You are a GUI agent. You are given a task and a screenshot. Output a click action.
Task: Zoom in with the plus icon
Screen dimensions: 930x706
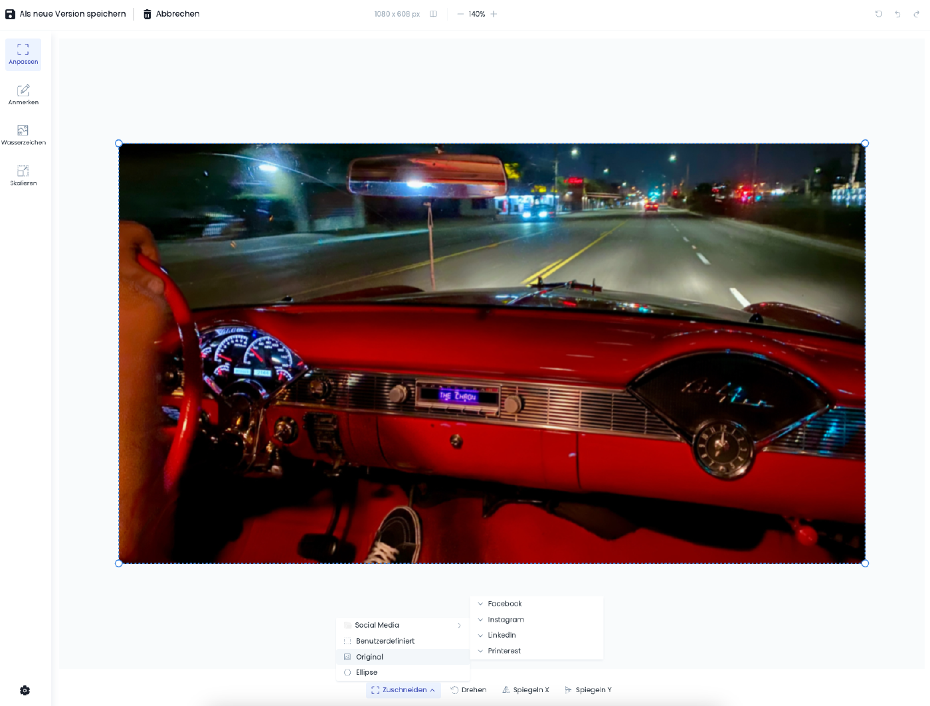[494, 14]
